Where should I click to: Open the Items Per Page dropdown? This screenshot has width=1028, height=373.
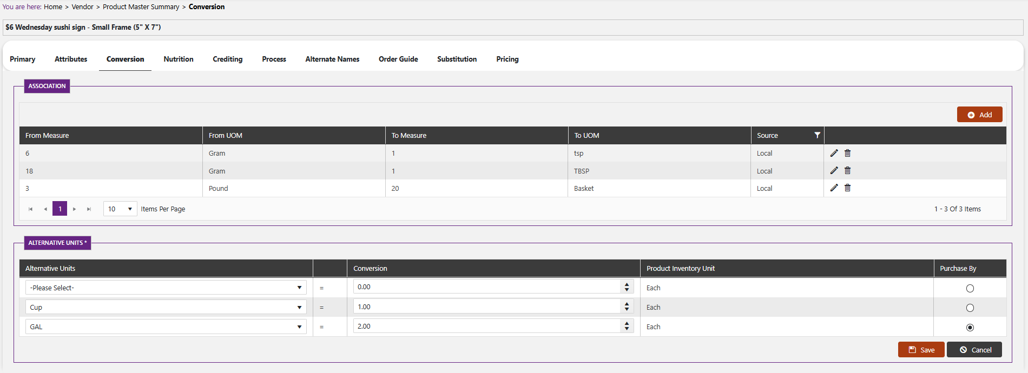pyautogui.click(x=120, y=209)
